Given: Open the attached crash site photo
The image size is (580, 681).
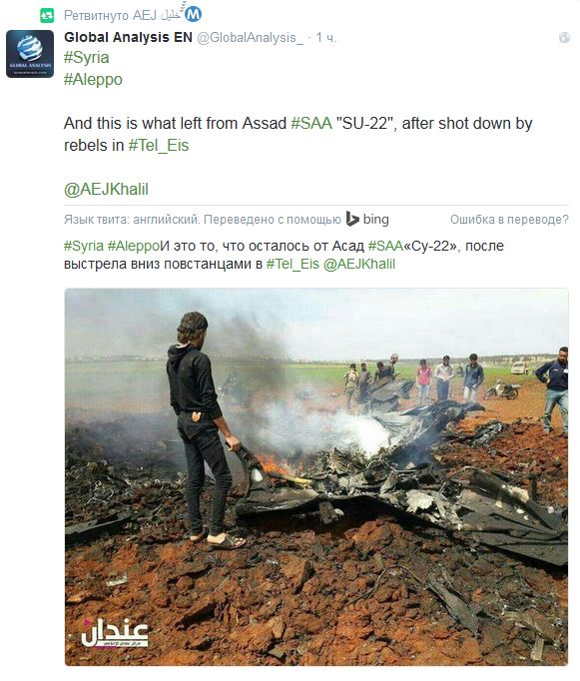Looking at the screenshot, I should 316,477.
